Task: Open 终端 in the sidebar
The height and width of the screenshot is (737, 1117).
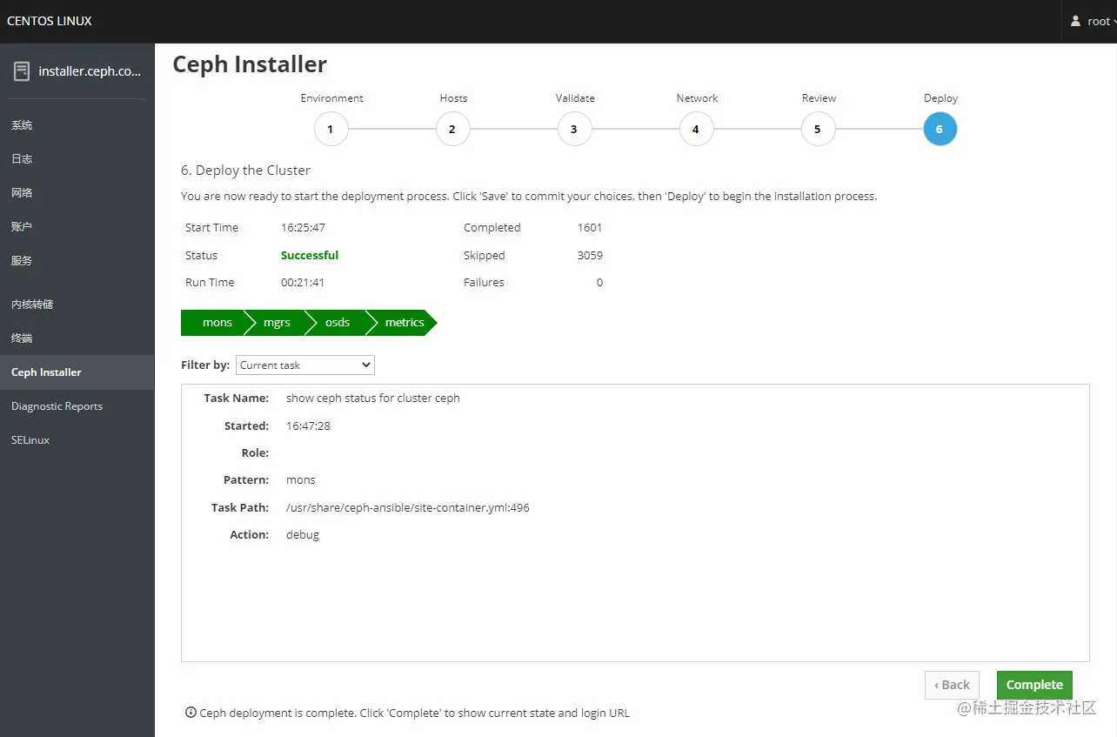Action: [x=77, y=338]
